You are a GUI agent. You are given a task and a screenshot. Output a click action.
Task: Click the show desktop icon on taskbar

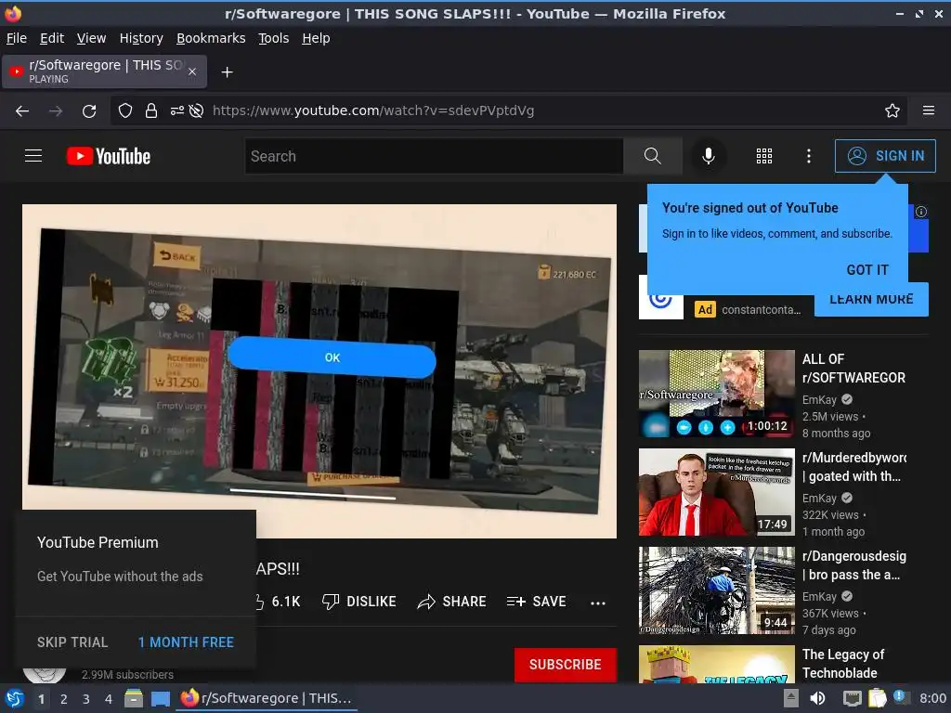tap(160, 699)
